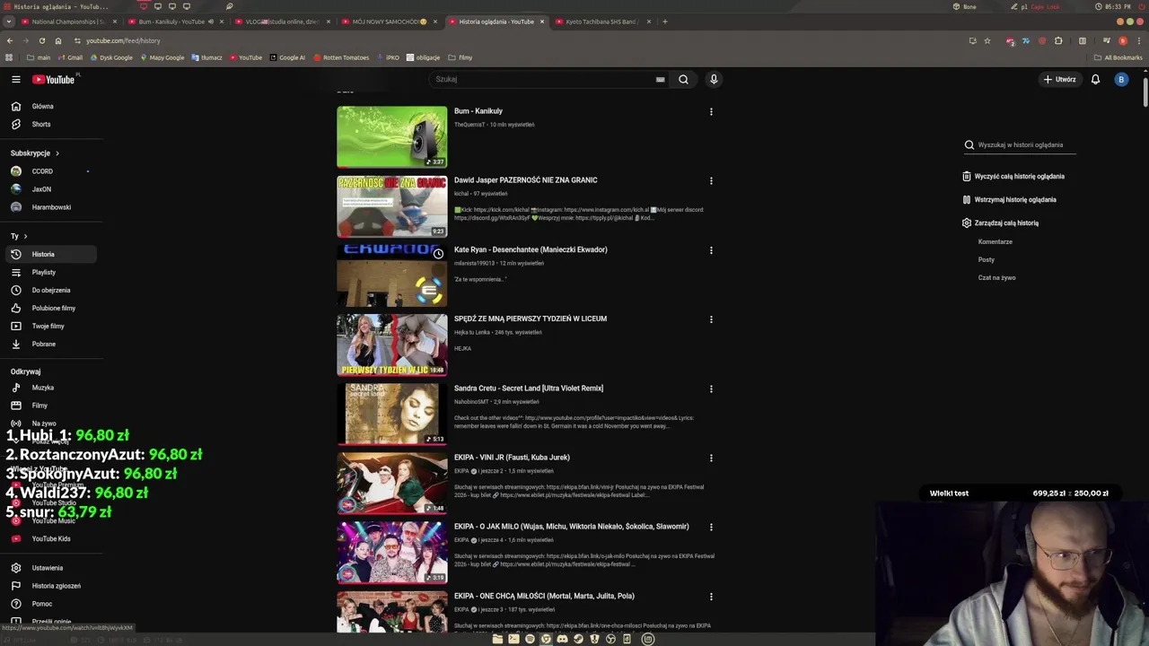Focus the Wyszukaj w historii oglądania field
1149x646 pixels.
pyautogui.click(x=1028, y=144)
